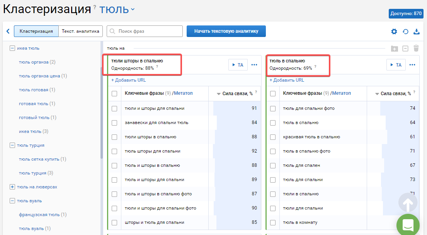The width and height of the screenshot is (427, 235).
Task: Run ТА for 'тюли шторы в спальню' cluster
Action: coord(238,65)
